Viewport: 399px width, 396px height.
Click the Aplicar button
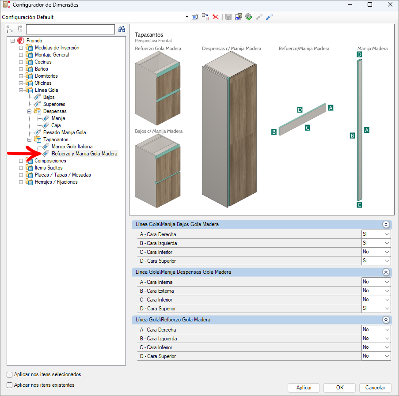tap(304, 388)
